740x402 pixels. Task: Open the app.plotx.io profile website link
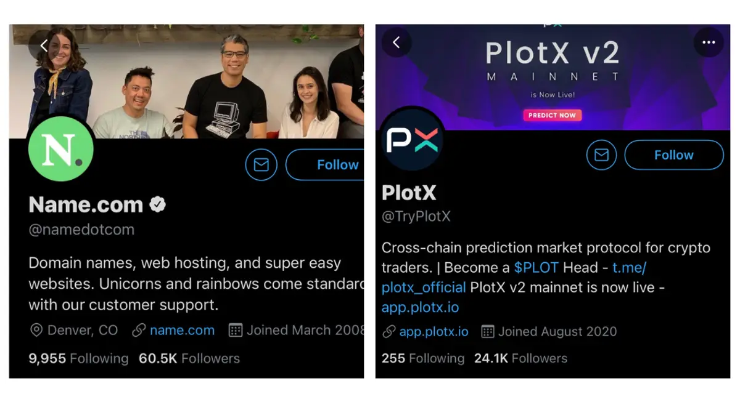coord(434,332)
